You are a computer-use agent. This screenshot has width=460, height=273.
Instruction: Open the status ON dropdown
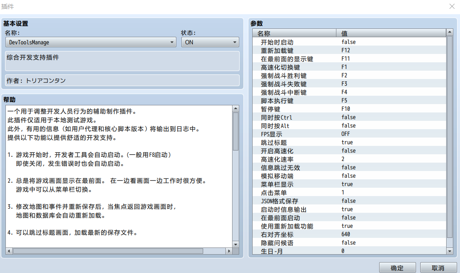click(x=210, y=42)
